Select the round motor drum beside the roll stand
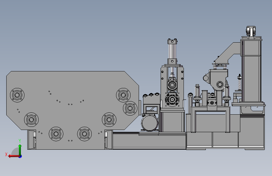 [x=150, y=123]
